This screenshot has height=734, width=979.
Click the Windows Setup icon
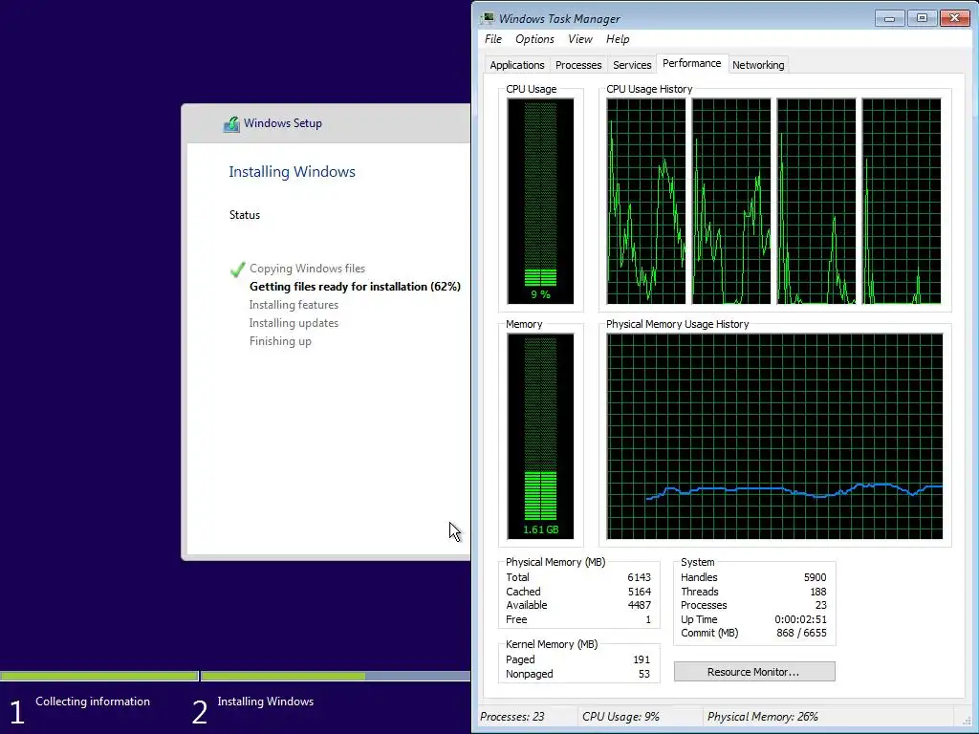231,123
